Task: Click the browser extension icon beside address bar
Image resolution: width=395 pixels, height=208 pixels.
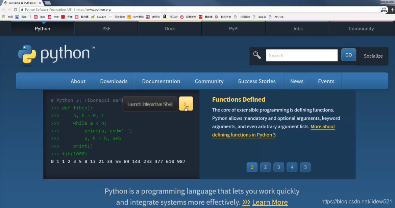Action: [x=384, y=10]
